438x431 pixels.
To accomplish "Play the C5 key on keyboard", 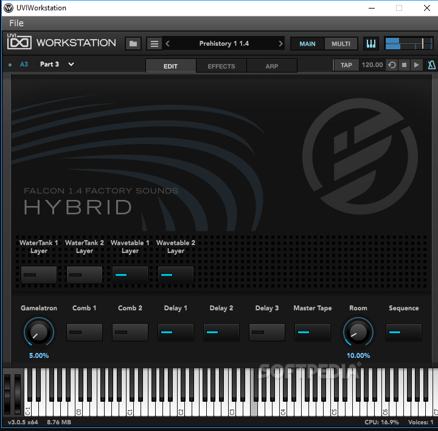I will (x=335, y=407).
